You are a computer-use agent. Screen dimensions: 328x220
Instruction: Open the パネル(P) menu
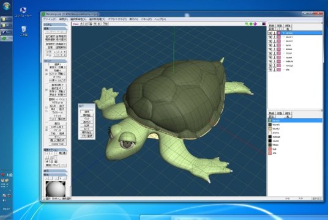tap(146, 19)
